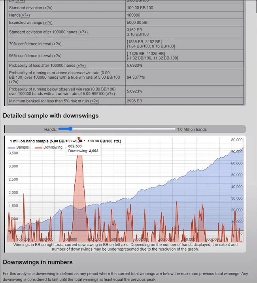Viewport: 257px width, 283px height.
Task: Click the 'Detailed sample with downswings' heading
Action: (51, 116)
